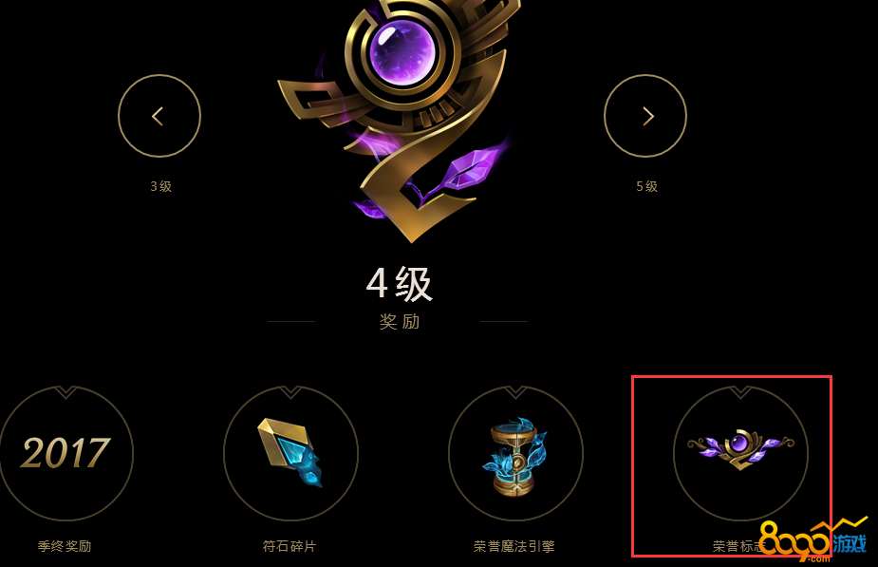
Task: Click the right arrow to next level
Action: tap(645, 116)
